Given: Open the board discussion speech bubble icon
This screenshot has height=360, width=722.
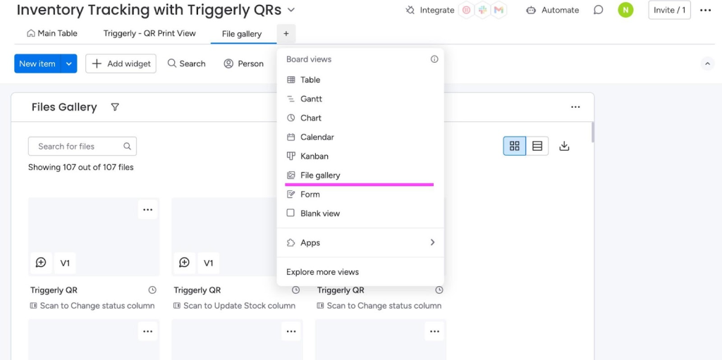Looking at the screenshot, I should (x=598, y=10).
